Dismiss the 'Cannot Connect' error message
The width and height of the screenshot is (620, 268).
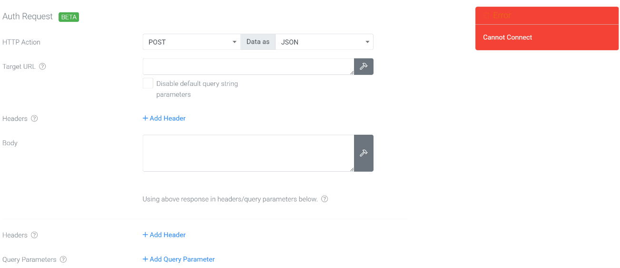547,37
